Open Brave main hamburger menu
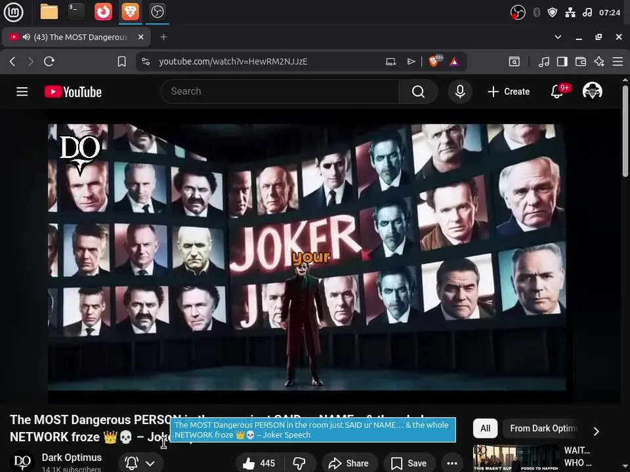This screenshot has height=472, width=630. [618, 62]
